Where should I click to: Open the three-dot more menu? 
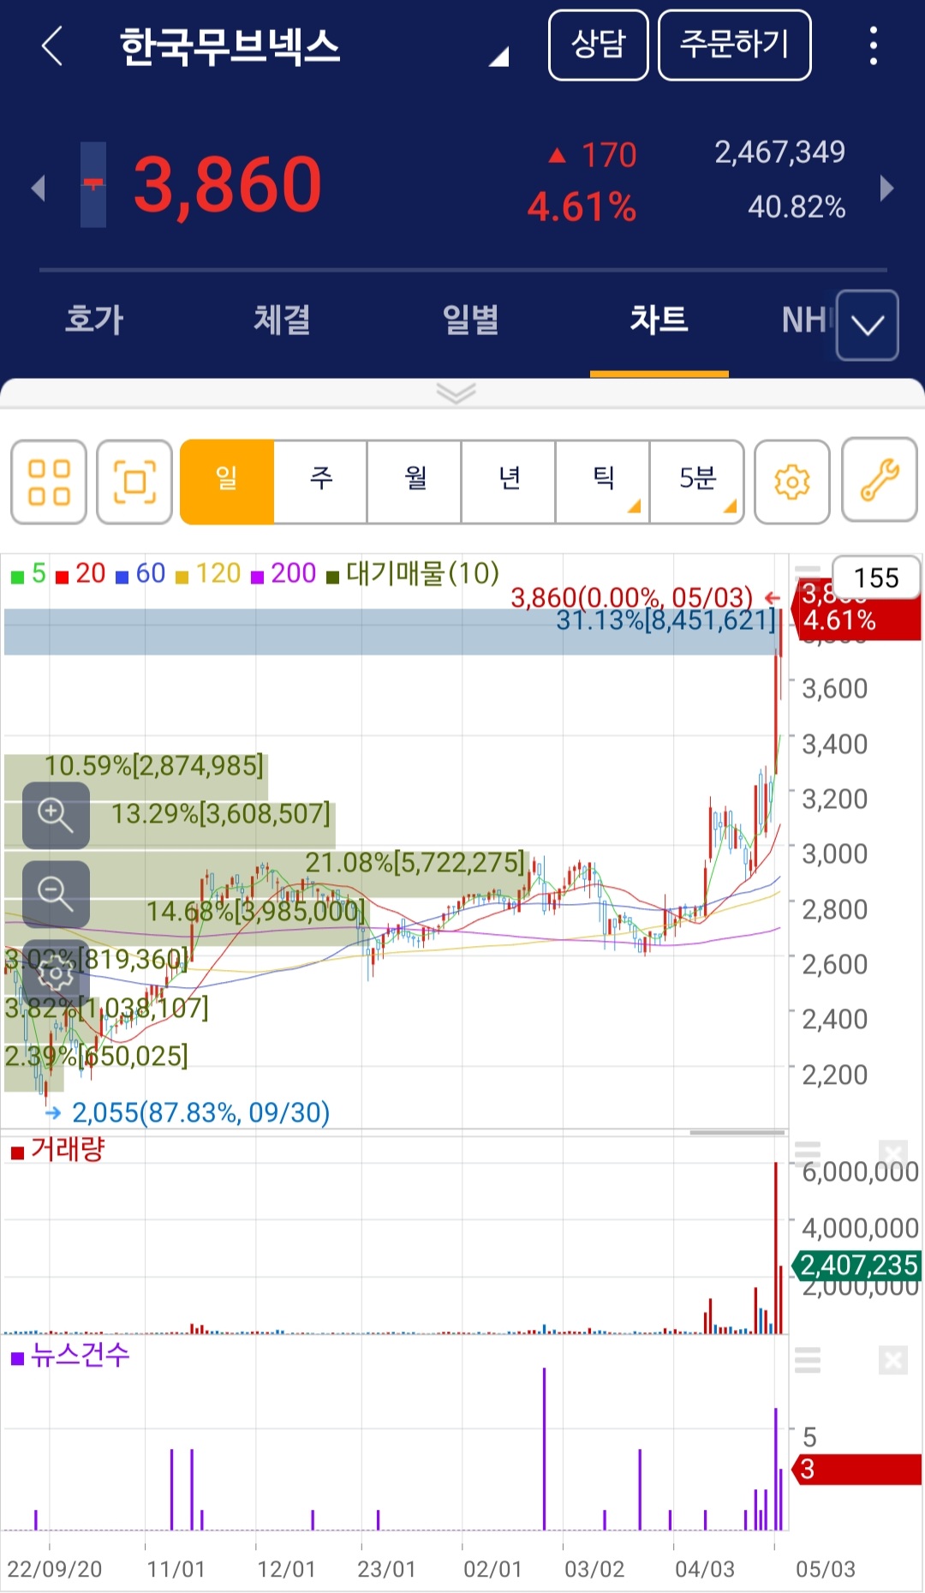pos(873,45)
